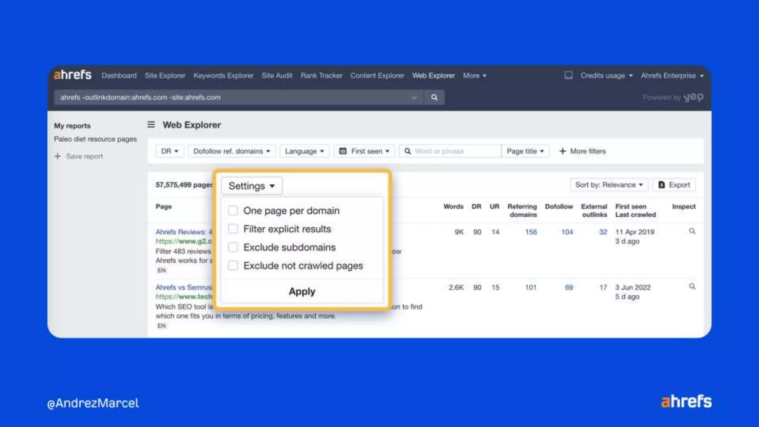Click the Apply button in Settings
Image resolution: width=759 pixels, height=427 pixels.
pyautogui.click(x=302, y=291)
